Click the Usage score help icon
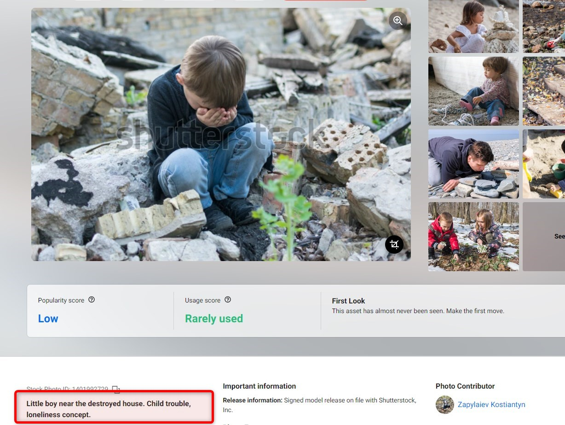The image size is (565, 425). click(228, 300)
